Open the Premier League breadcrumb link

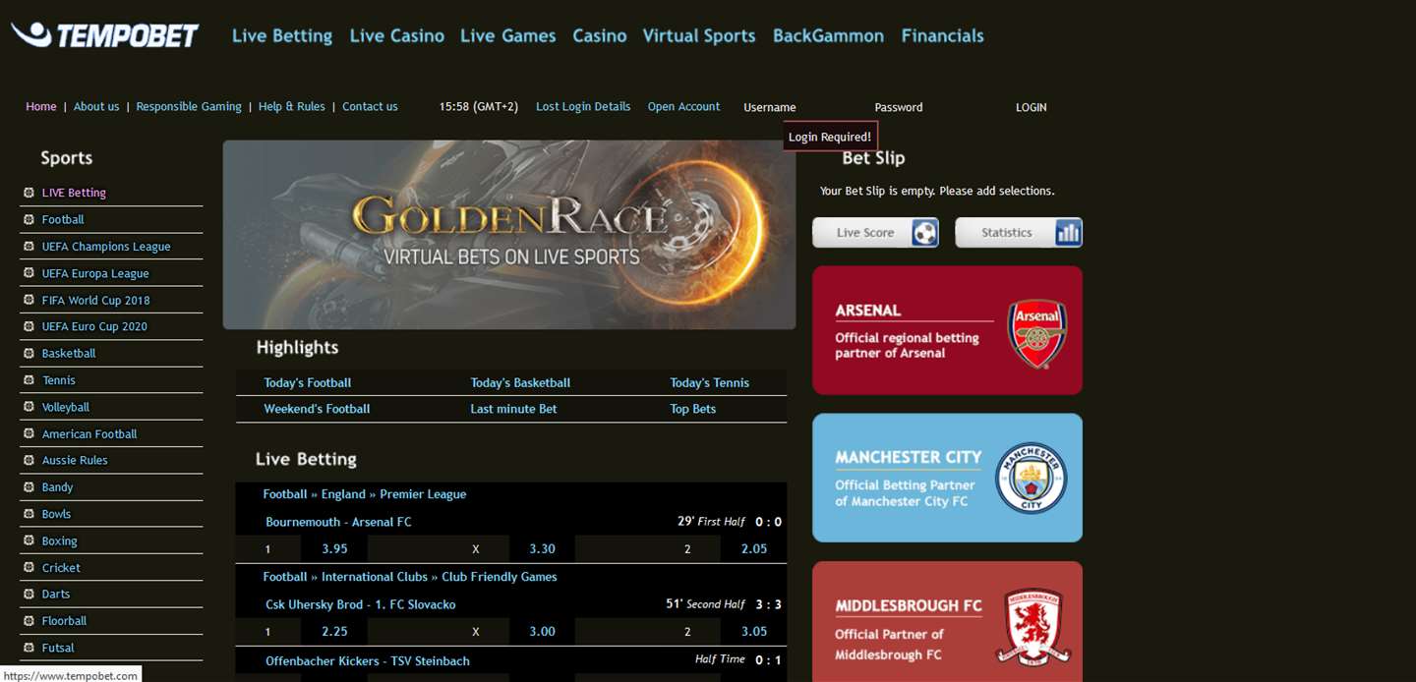pyautogui.click(x=423, y=494)
